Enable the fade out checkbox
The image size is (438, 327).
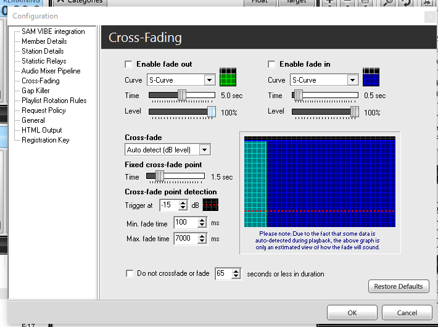pyautogui.click(x=129, y=64)
